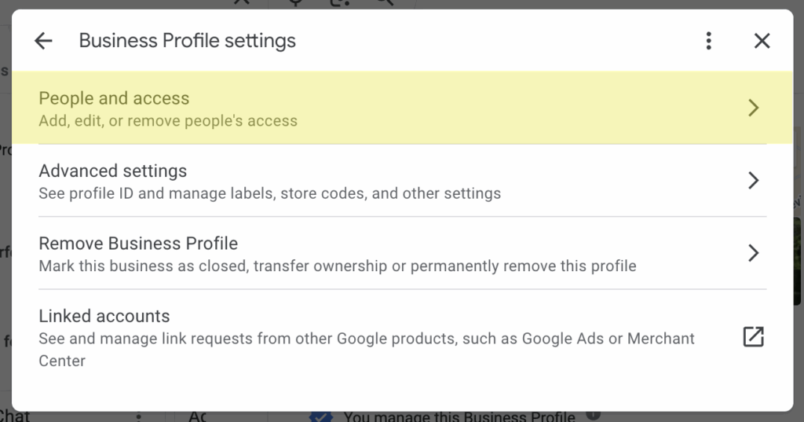
Task: Click "Add, edit, or remove people's access" text
Action: coord(168,121)
